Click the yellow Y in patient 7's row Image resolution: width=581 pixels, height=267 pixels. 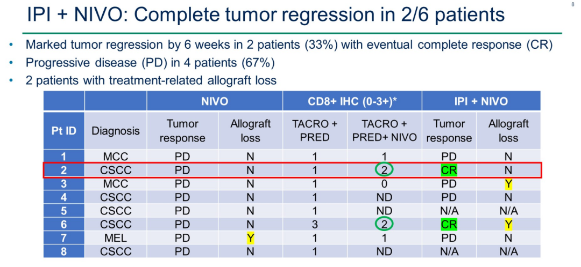pyautogui.click(x=250, y=238)
